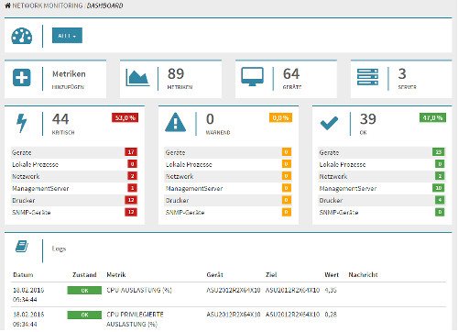Select SNMP-Geräte row in Kritisch panel
Screen dimensions: 458x332
coord(74,212)
